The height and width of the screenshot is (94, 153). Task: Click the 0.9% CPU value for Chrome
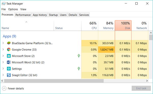(94, 50)
